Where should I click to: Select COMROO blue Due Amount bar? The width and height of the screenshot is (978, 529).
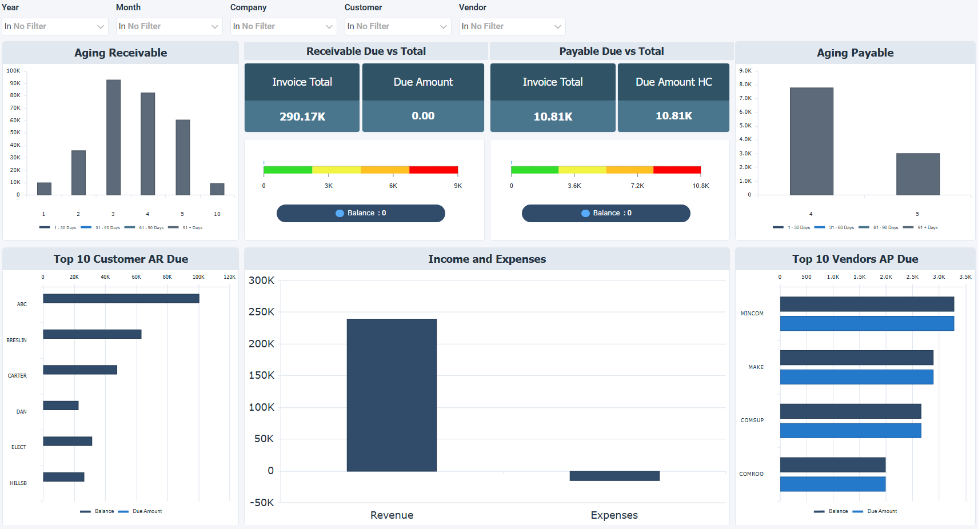pyautogui.click(x=833, y=484)
